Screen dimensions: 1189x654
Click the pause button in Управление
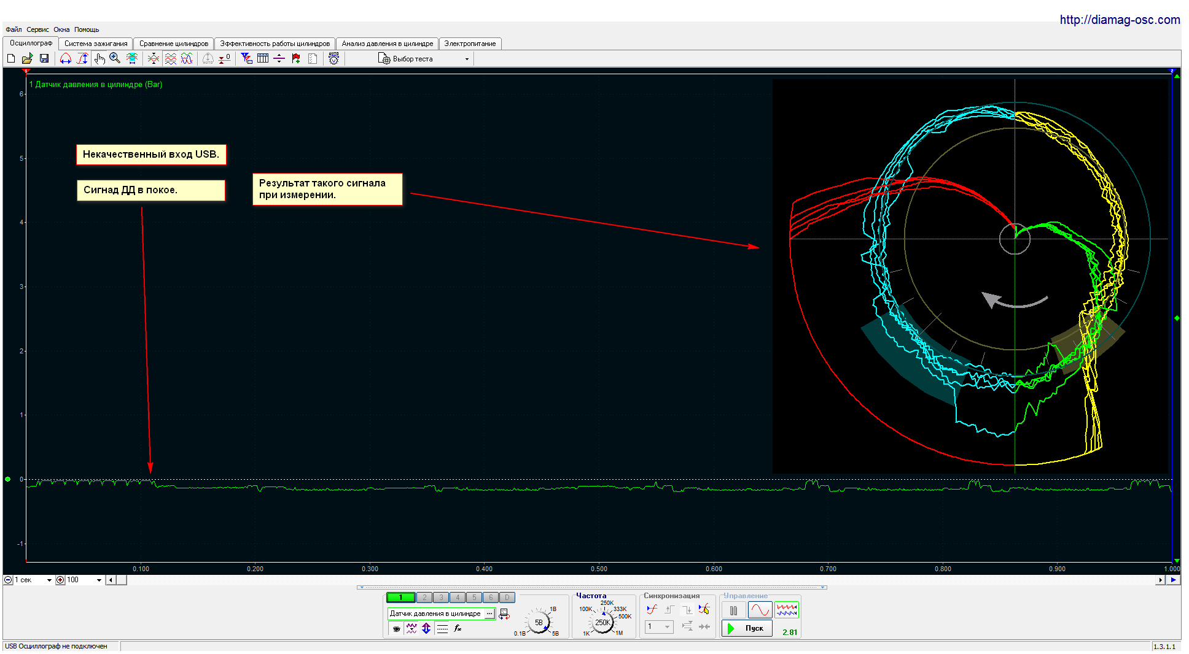click(733, 610)
